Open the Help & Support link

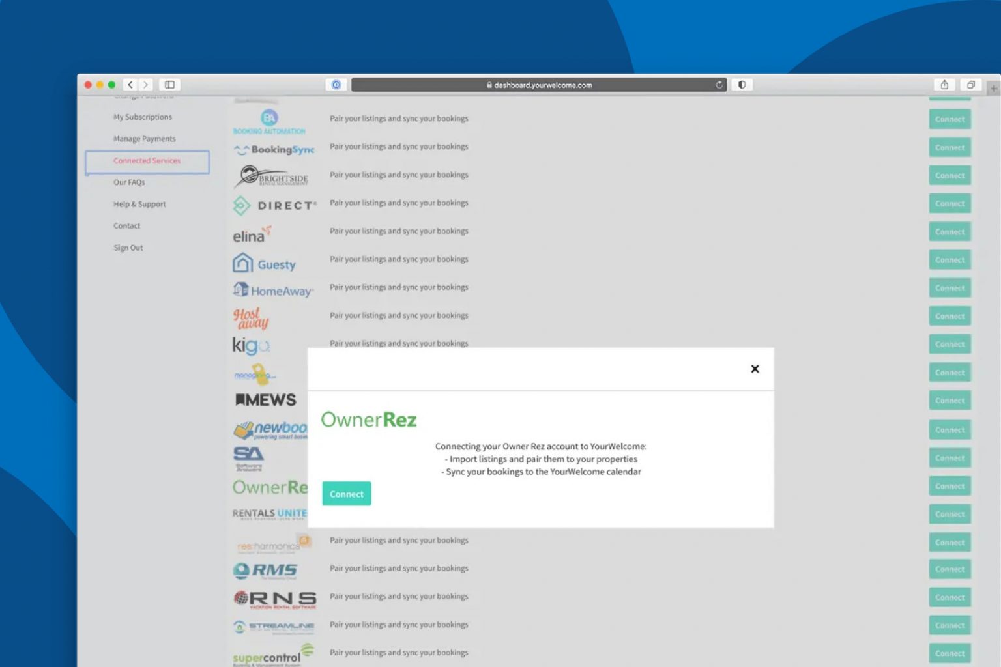point(139,205)
